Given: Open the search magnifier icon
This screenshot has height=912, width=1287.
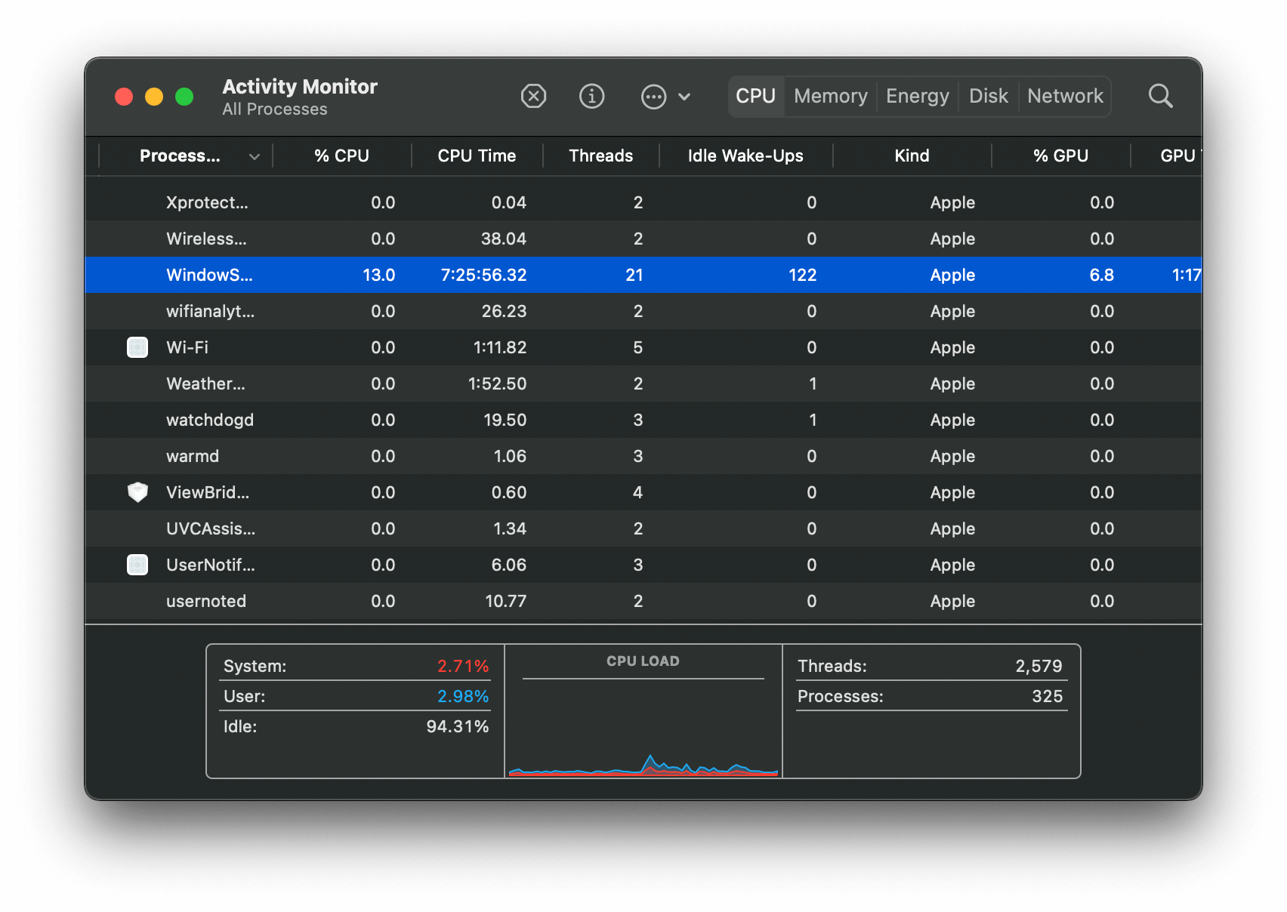Looking at the screenshot, I should coord(1160,96).
